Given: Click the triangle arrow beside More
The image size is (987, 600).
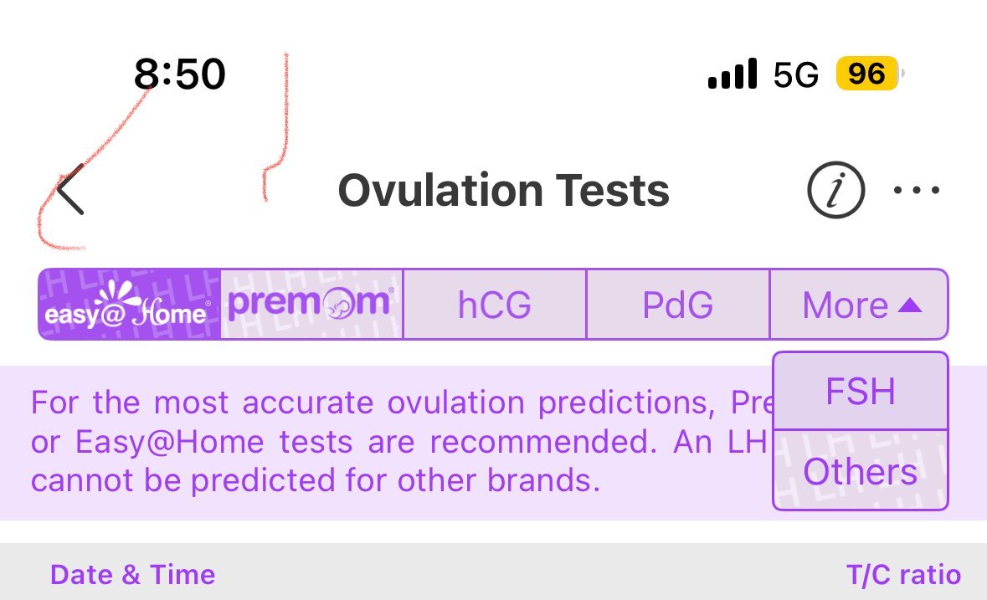Looking at the screenshot, I should pos(909,306).
